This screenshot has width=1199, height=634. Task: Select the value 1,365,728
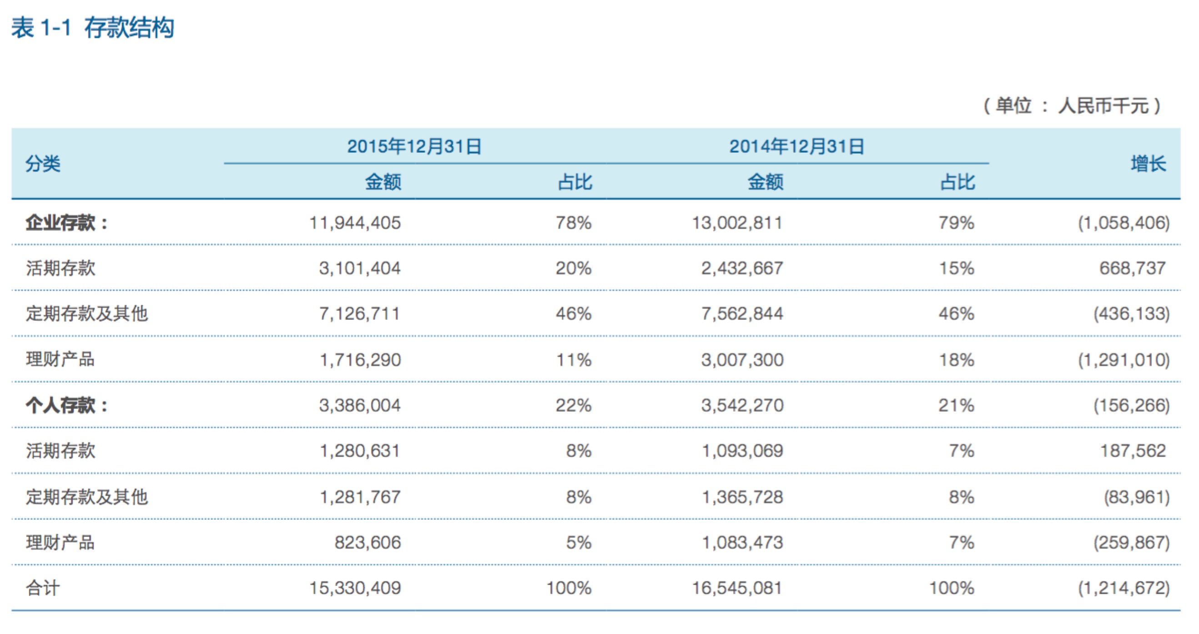(x=743, y=497)
